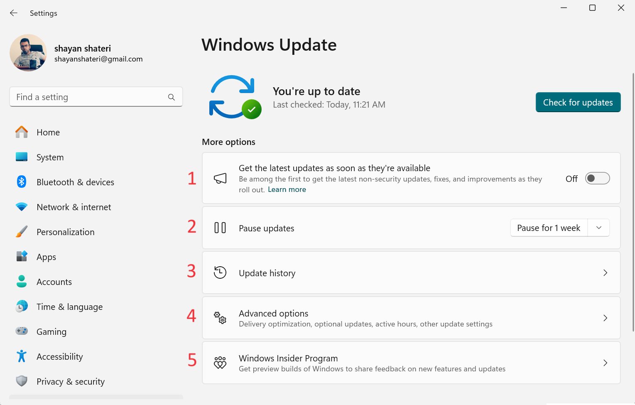Click the Find a setting search box
Image resolution: width=635 pixels, height=405 pixels.
96,97
